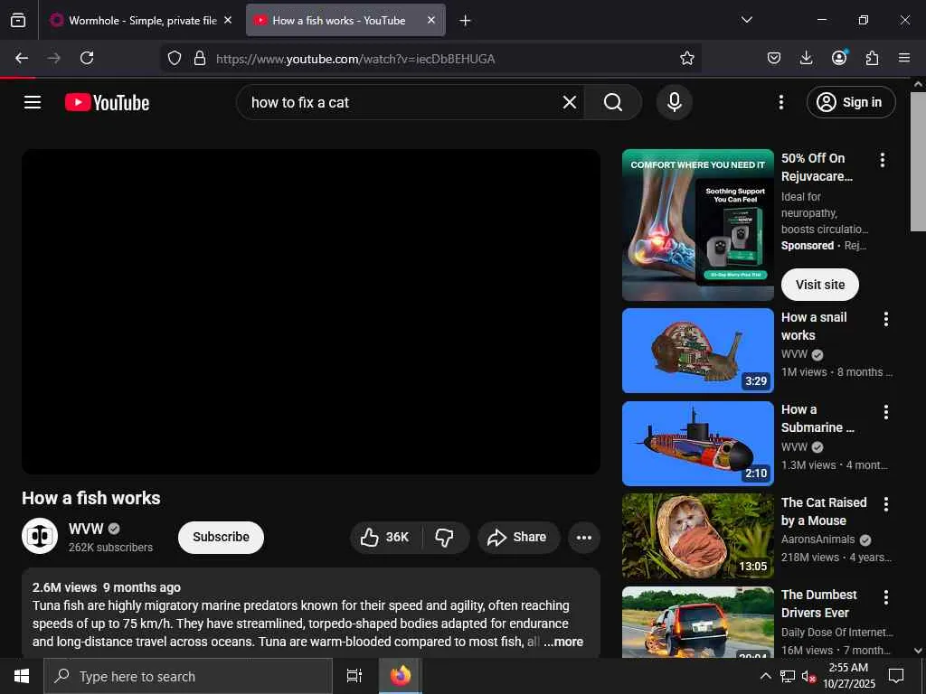Image resolution: width=926 pixels, height=694 pixels.
Task: Open the taskbar clock showing 2:55 AM
Action: click(848, 676)
